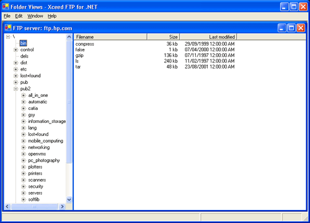Expand the printers folder node
Viewport: 310px width, 223px height.
click(x=24, y=174)
